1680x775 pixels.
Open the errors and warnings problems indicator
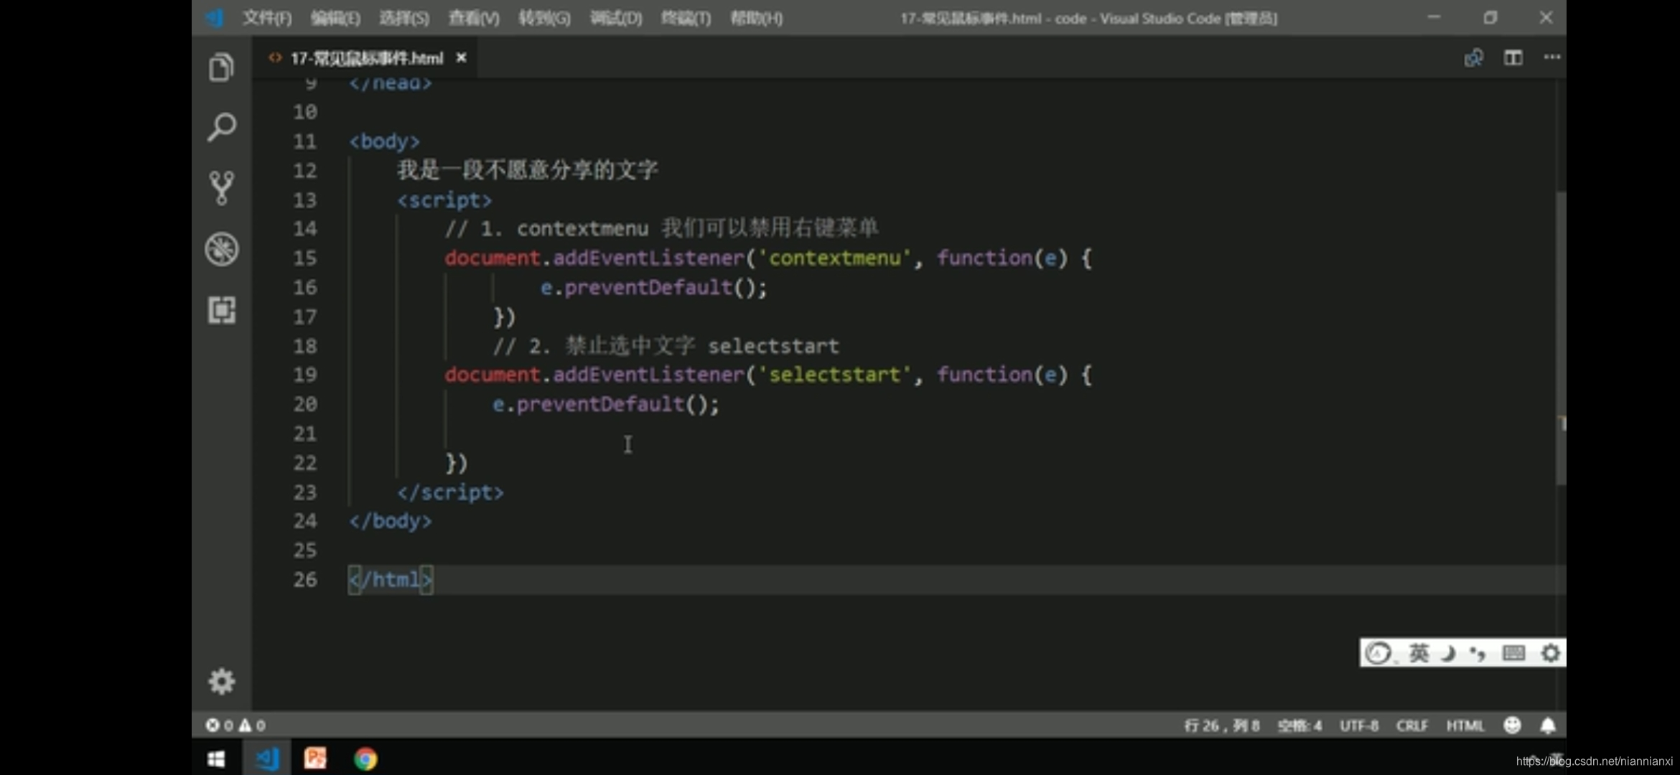click(235, 725)
